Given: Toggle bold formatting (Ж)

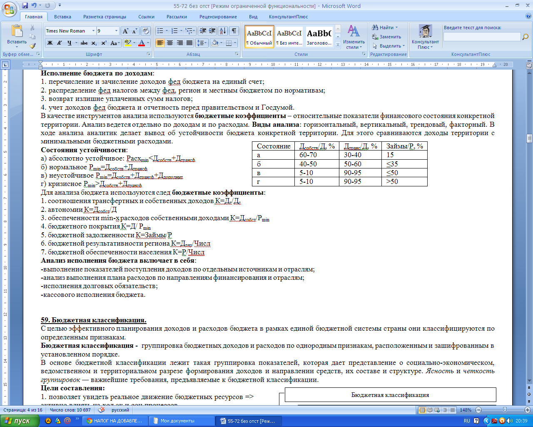Looking at the screenshot, I should click(x=50, y=43).
